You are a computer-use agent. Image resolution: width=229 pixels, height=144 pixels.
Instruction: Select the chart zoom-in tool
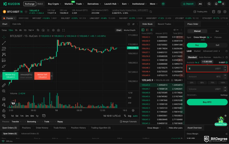[4, 91]
